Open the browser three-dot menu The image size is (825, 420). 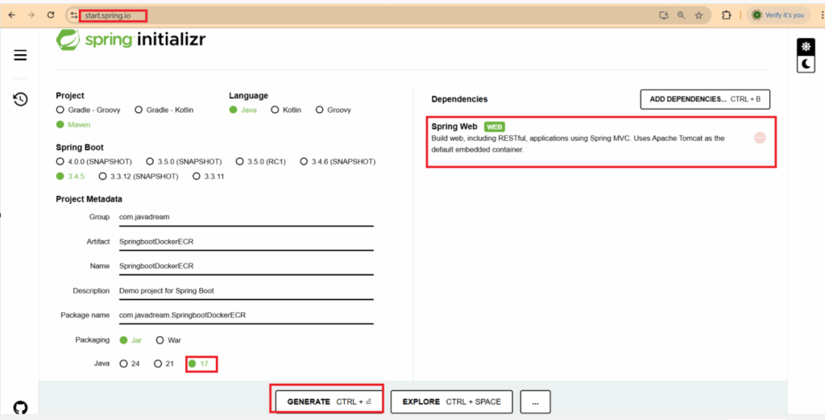[x=822, y=15]
